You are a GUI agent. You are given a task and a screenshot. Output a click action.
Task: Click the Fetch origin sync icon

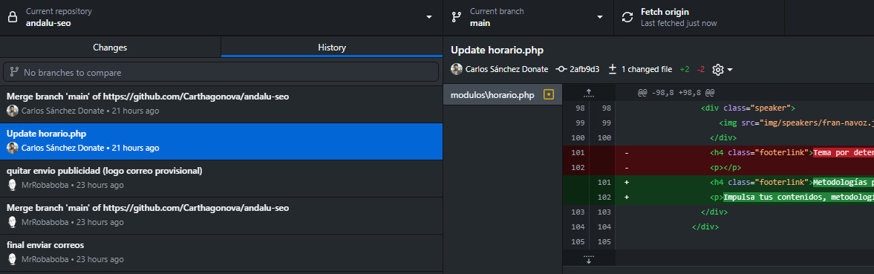pos(627,17)
